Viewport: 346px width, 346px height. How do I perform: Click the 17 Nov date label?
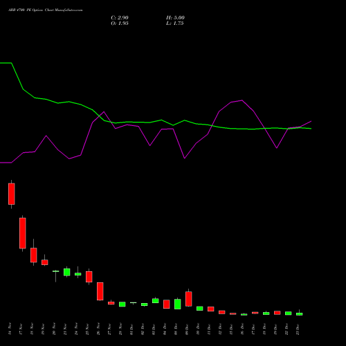coord(21,329)
